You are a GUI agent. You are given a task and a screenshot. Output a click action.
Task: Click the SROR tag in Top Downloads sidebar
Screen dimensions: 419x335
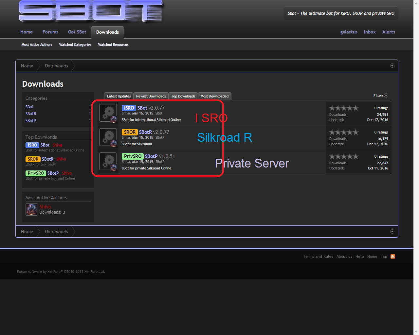click(33, 159)
